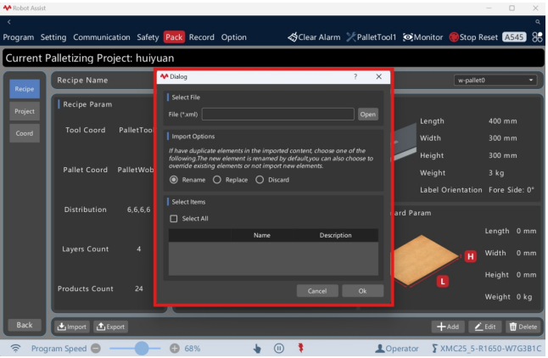Click the back chevron under the title bar

point(9,22)
